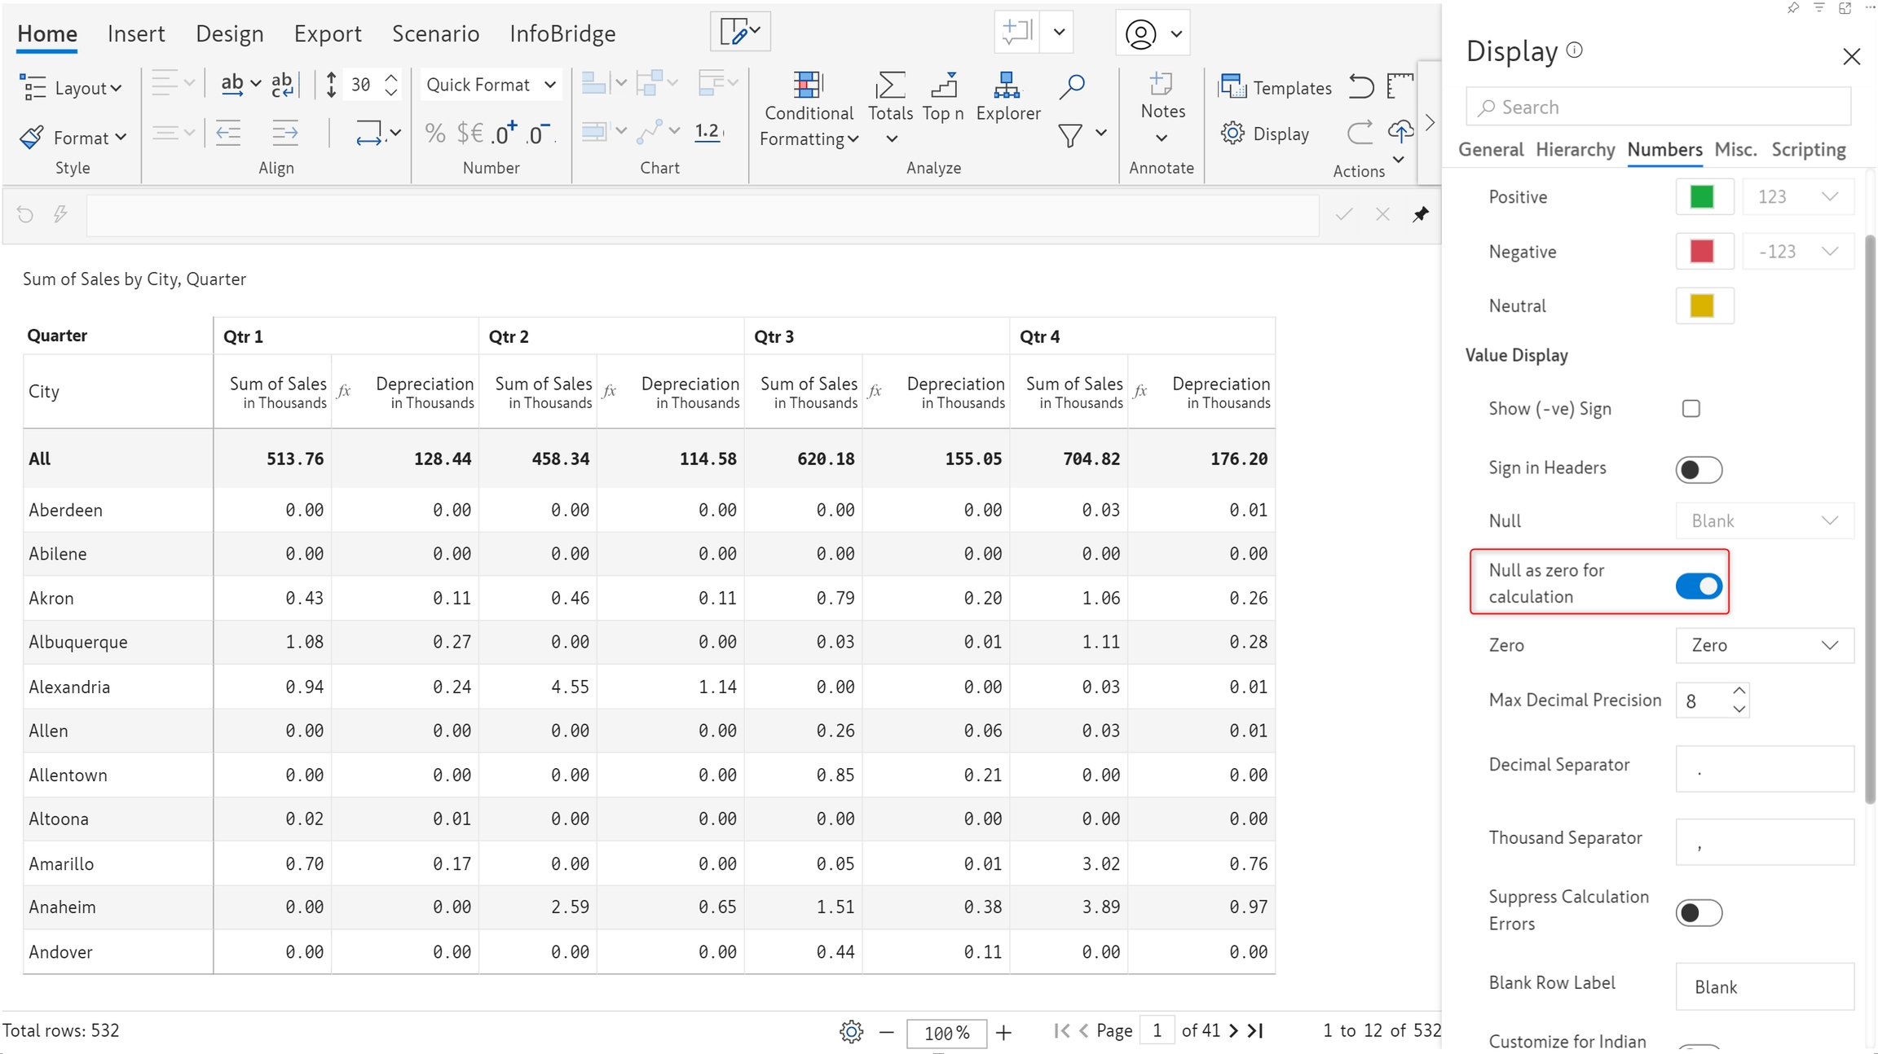Go to the next page arrow
The width and height of the screenshot is (1878, 1054).
(1233, 1031)
